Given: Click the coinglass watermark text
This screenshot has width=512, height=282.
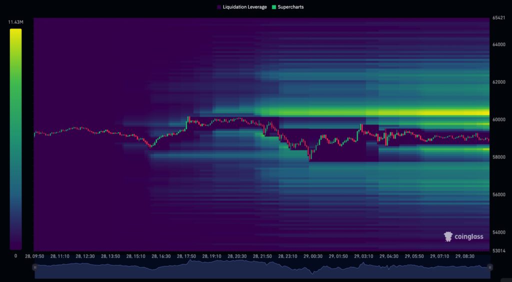Looking at the screenshot, I should click(x=469, y=236).
